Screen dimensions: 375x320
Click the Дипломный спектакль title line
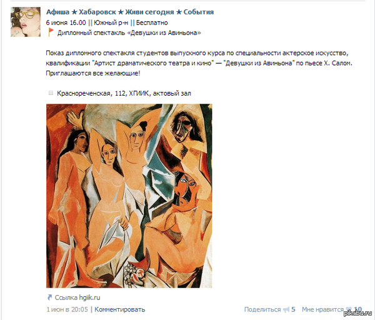129,32
